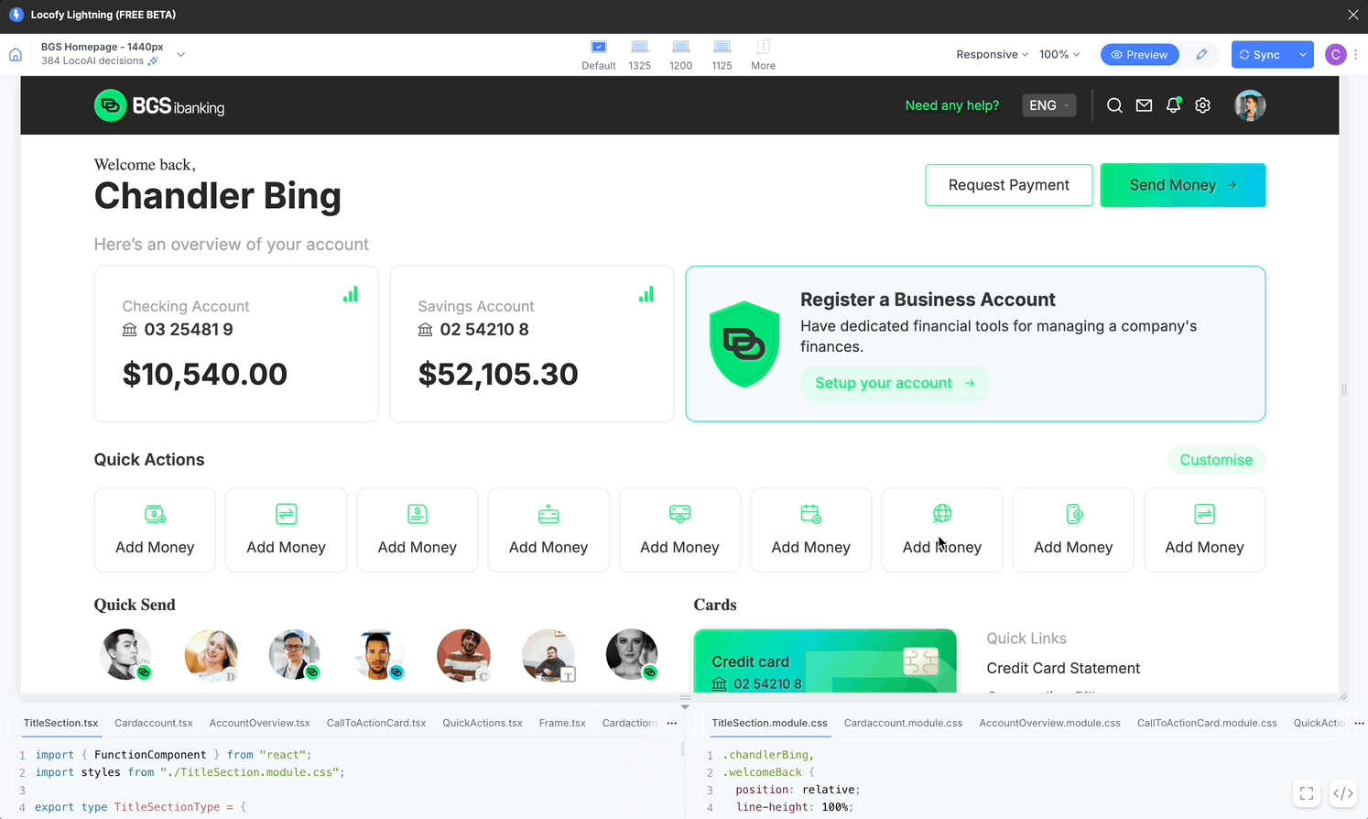Click the pencil edit icon beside Preview

pos(1201,55)
